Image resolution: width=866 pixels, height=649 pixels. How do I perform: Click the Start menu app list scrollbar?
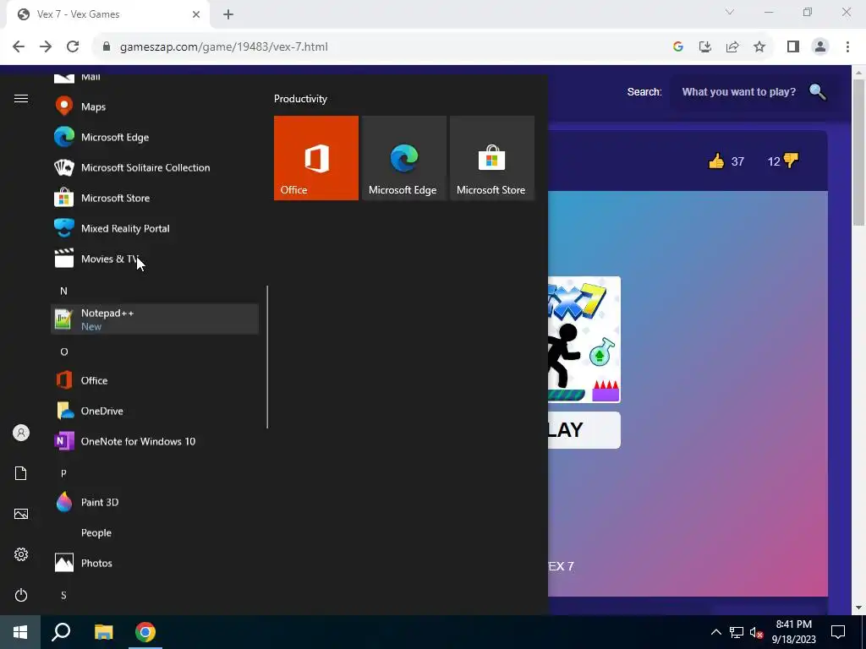tap(267, 357)
